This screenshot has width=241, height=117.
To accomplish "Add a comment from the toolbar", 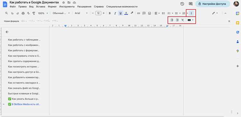I will pyautogui.click(x=144, y=14).
